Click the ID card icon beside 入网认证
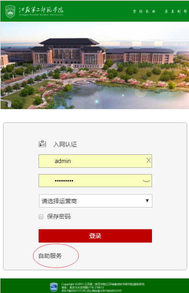Screen dimensions: 189x293 [43, 144]
